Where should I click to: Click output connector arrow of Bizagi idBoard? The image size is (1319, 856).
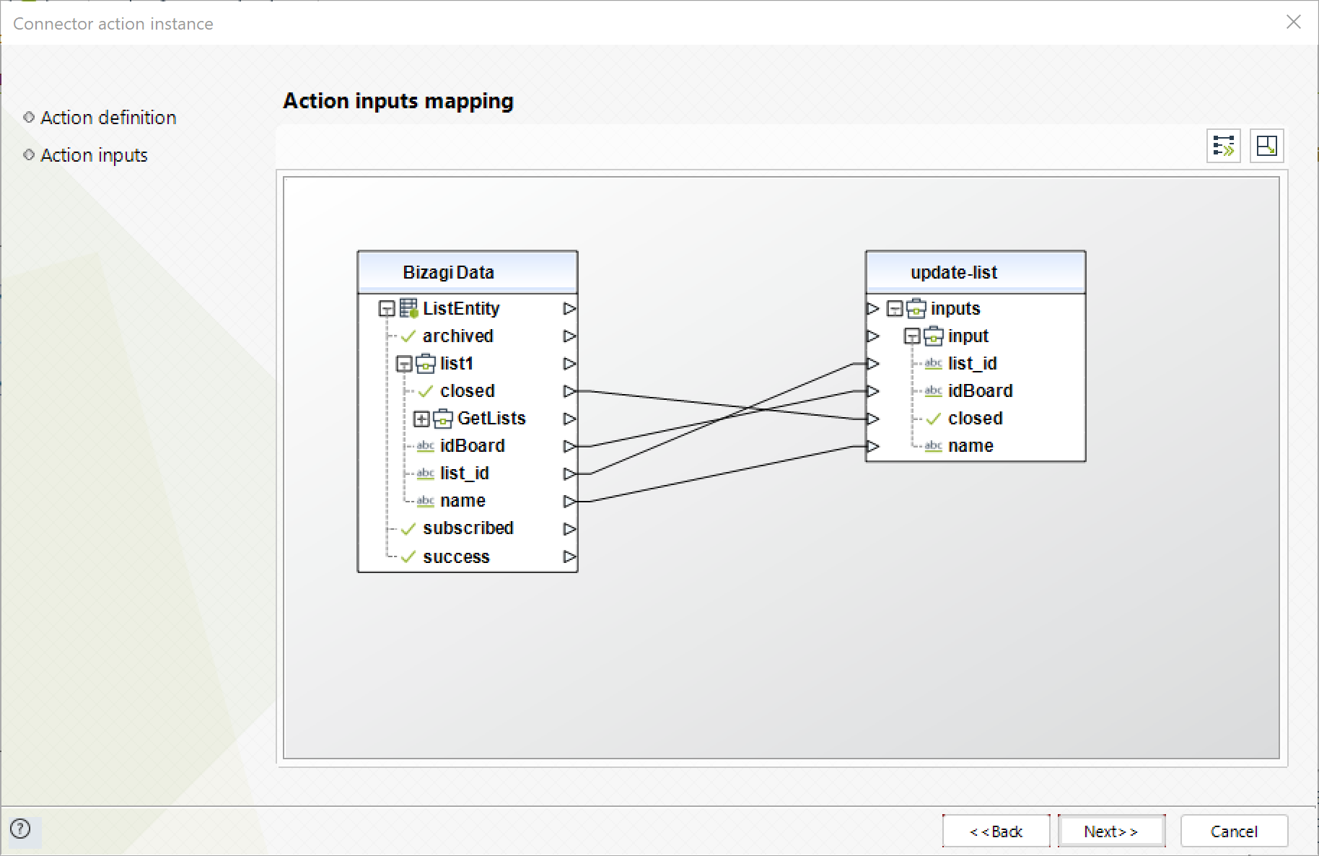570,446
